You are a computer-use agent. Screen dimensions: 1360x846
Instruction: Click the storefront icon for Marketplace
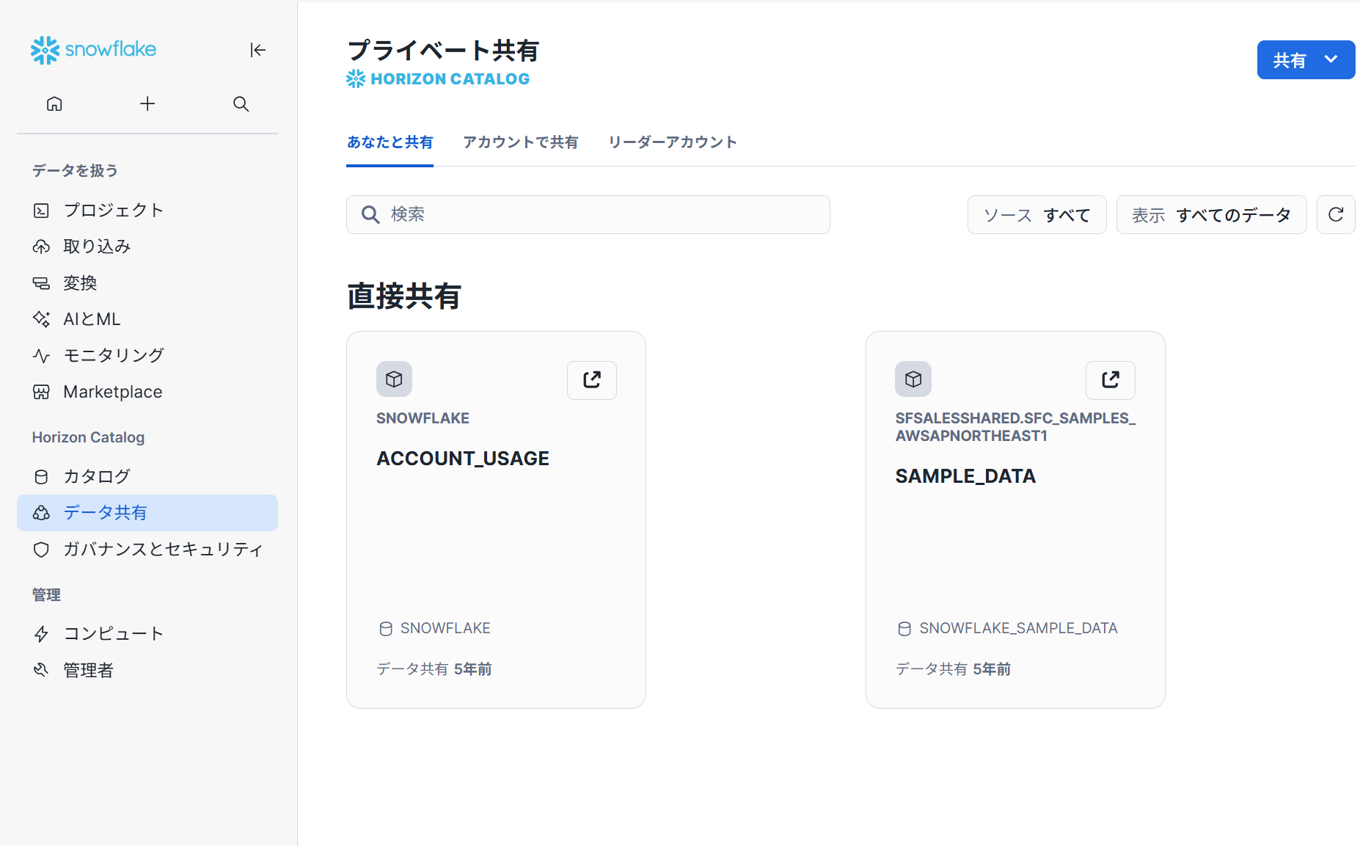[41, 392]
